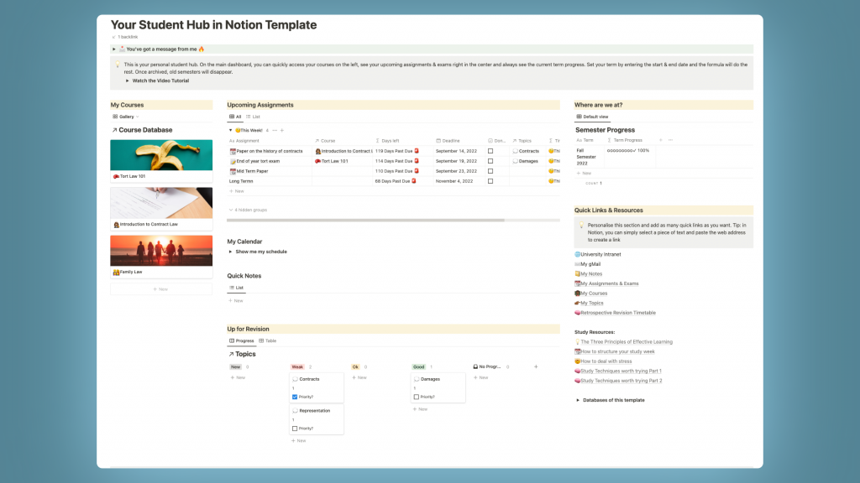Image resolution: width=860 pixels, height=483 pixels.
Task: Check Priority on the Damages card
Action: (417, 397)
